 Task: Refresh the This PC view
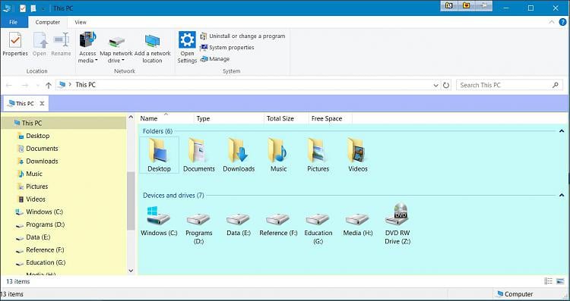445,85
